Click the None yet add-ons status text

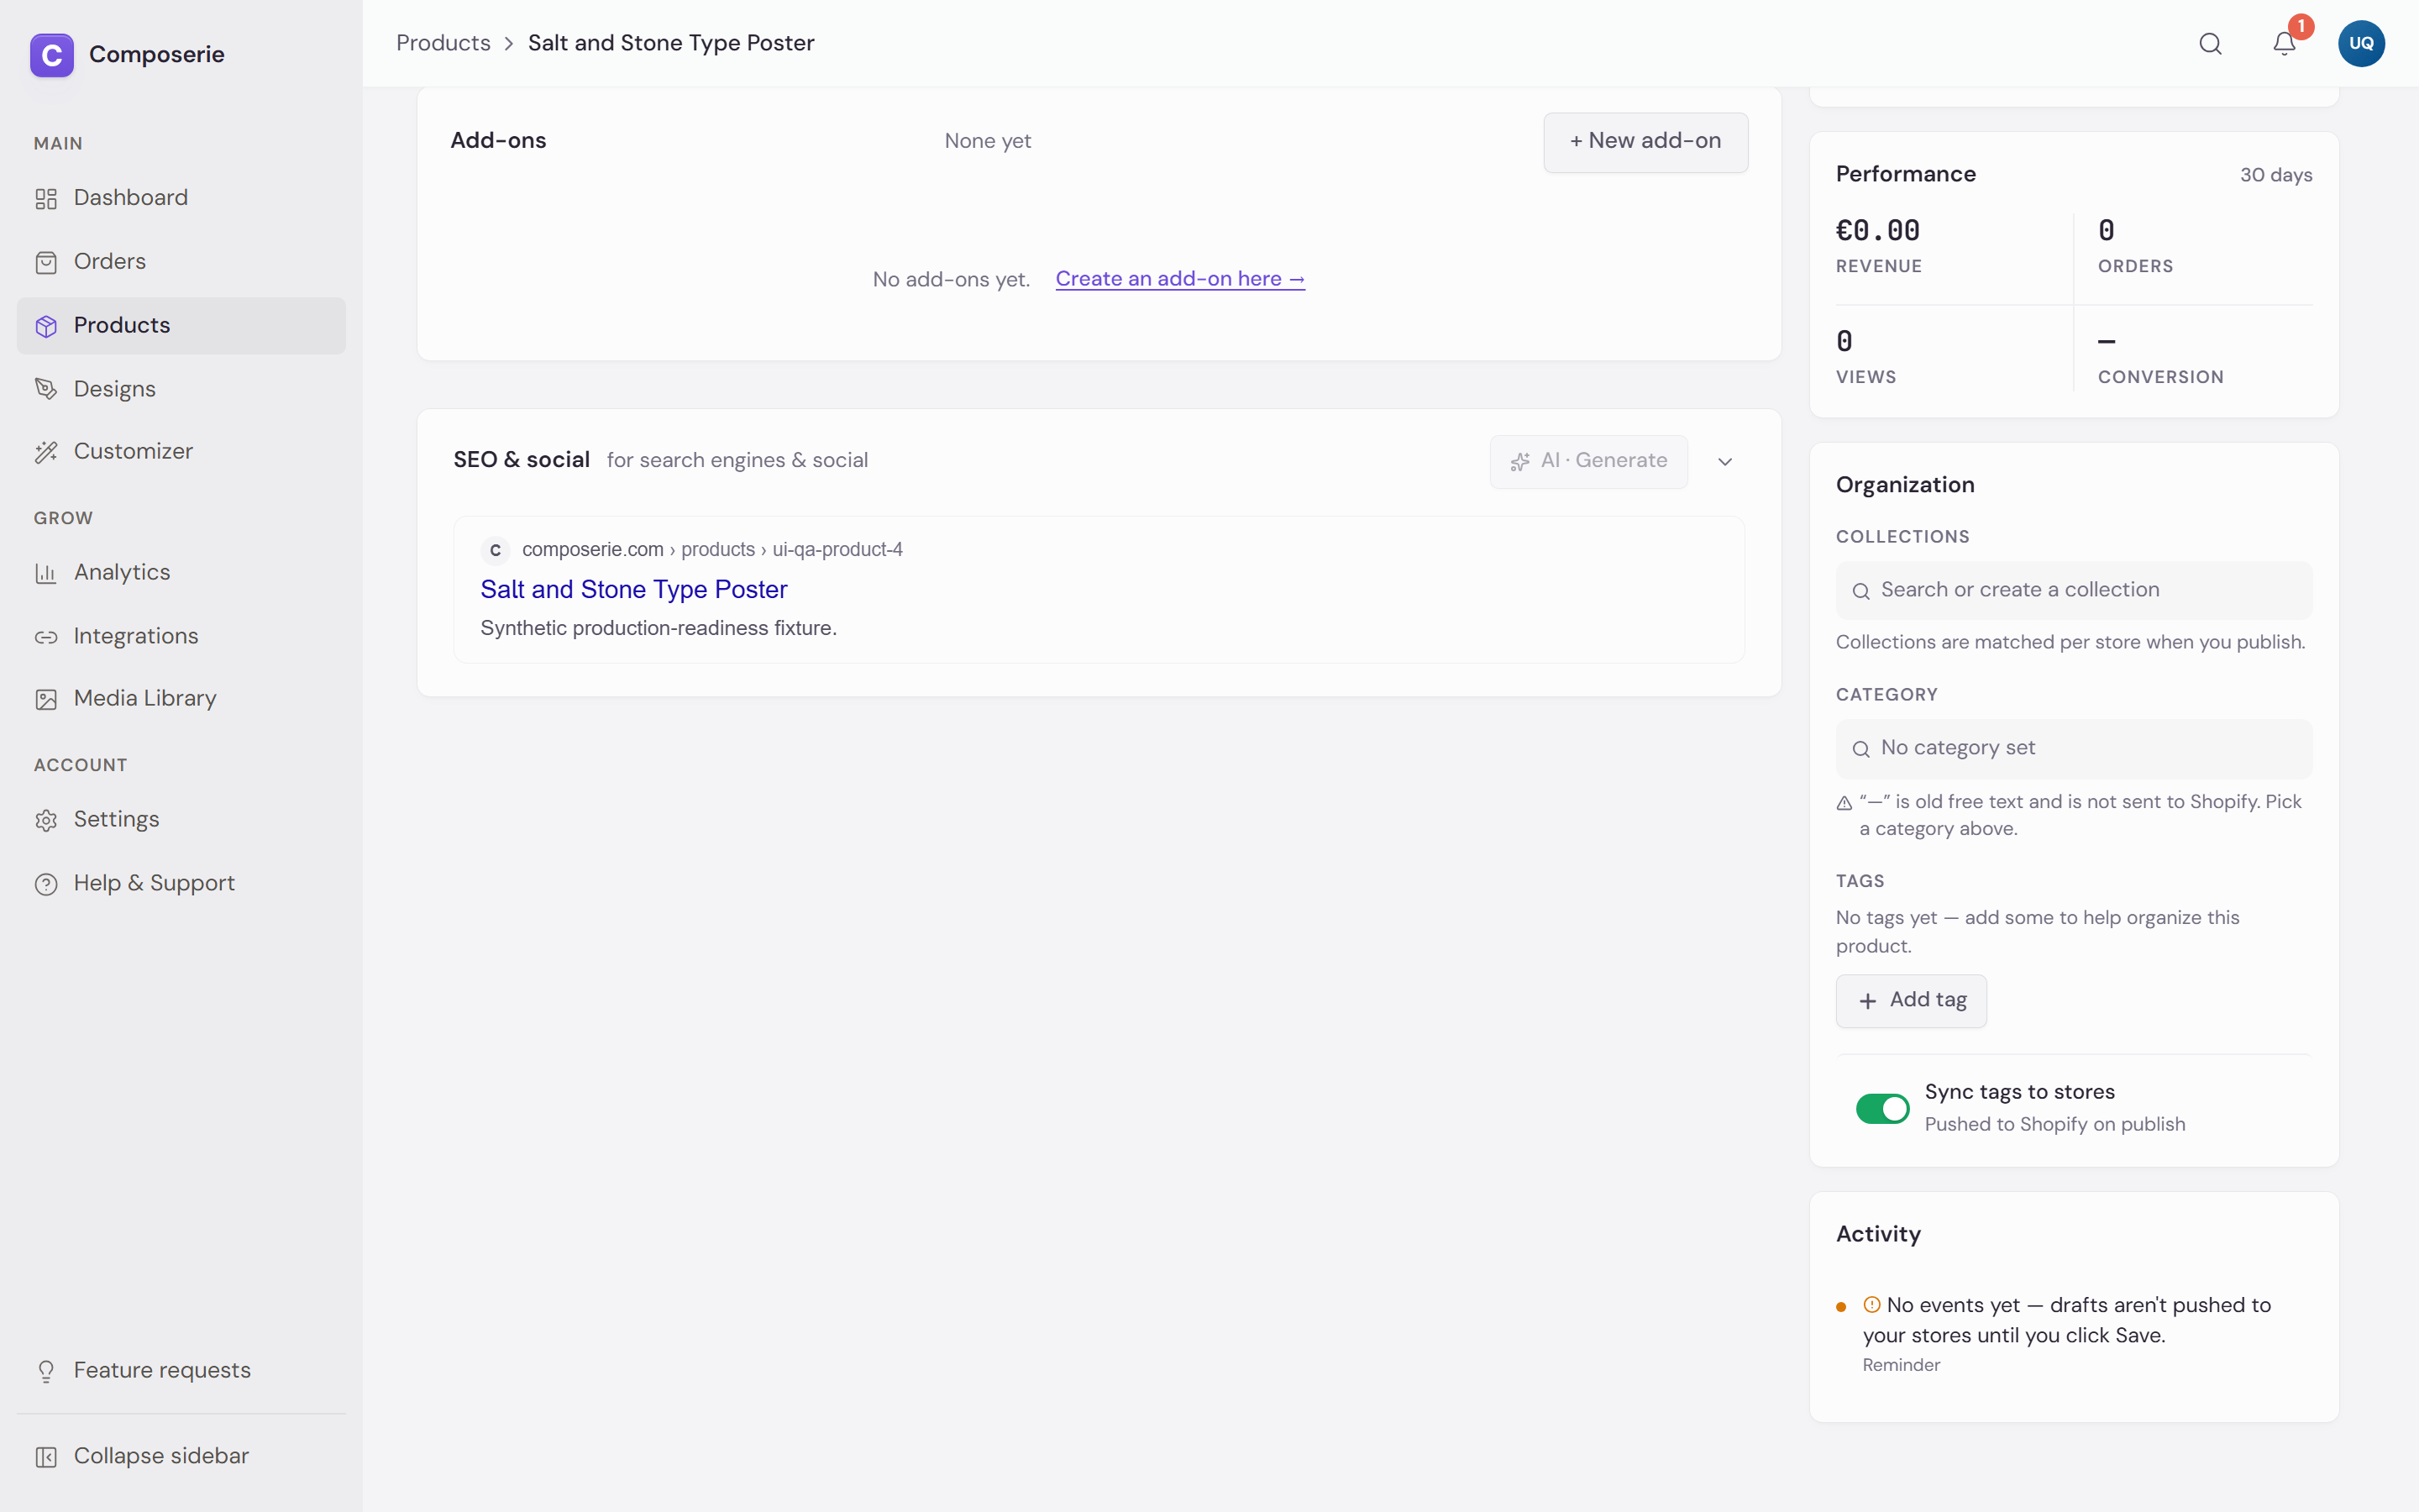click(x=988, y=141)
